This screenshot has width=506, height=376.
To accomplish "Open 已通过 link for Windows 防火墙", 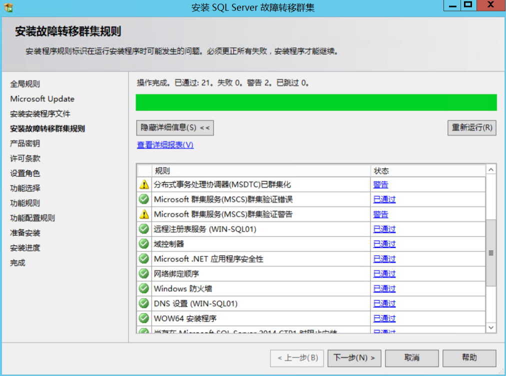I will pos(384,288).
